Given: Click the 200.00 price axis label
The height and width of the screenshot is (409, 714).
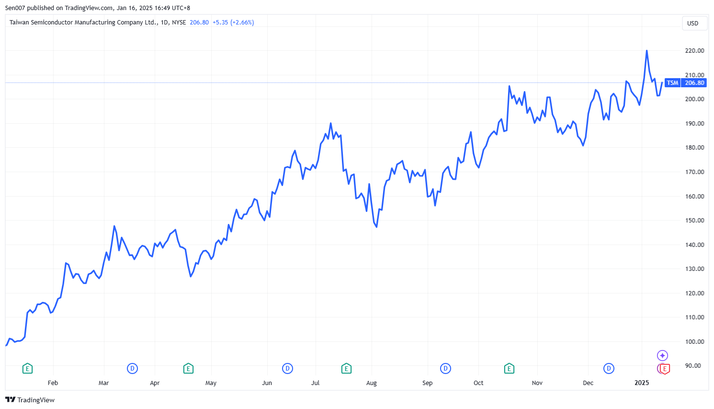Looking at the screenshot, I should [x=695, y=99].
